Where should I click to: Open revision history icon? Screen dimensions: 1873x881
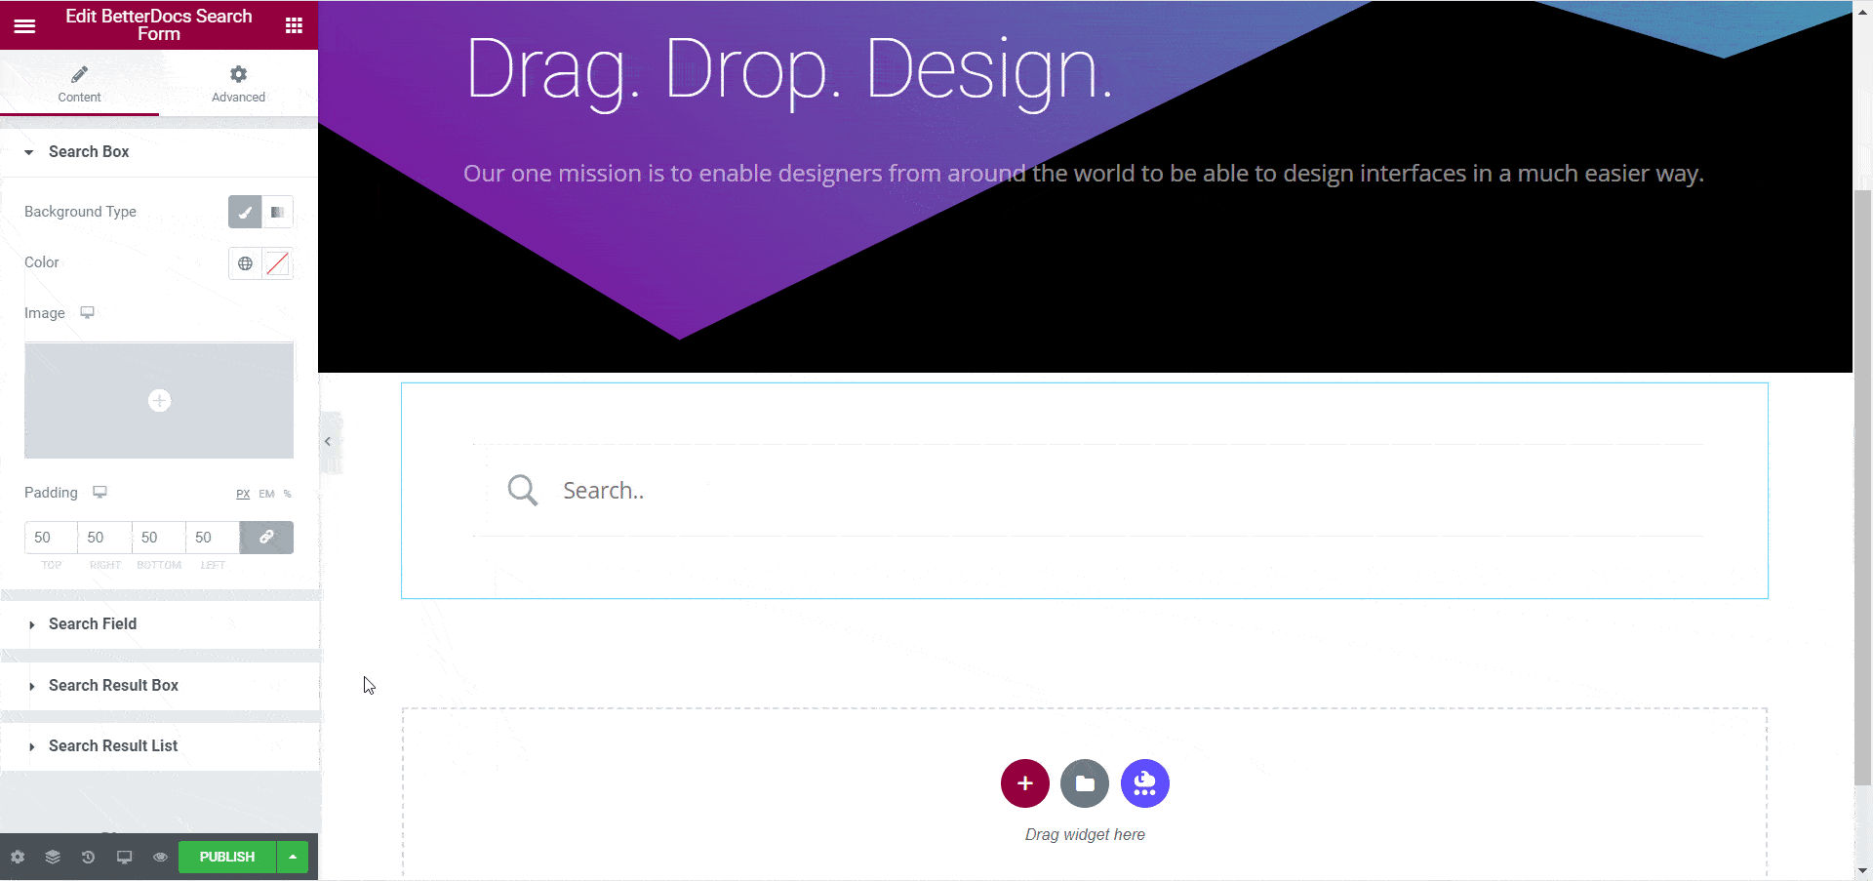click(88, 857)
